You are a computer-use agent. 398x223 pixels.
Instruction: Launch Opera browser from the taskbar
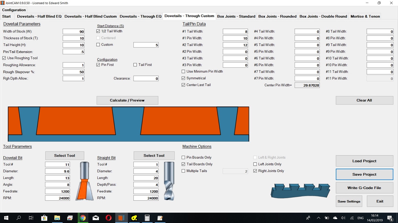click(x=108, y=218)
